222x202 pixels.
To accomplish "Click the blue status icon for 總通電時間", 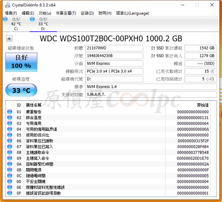I will coord(10,175).
